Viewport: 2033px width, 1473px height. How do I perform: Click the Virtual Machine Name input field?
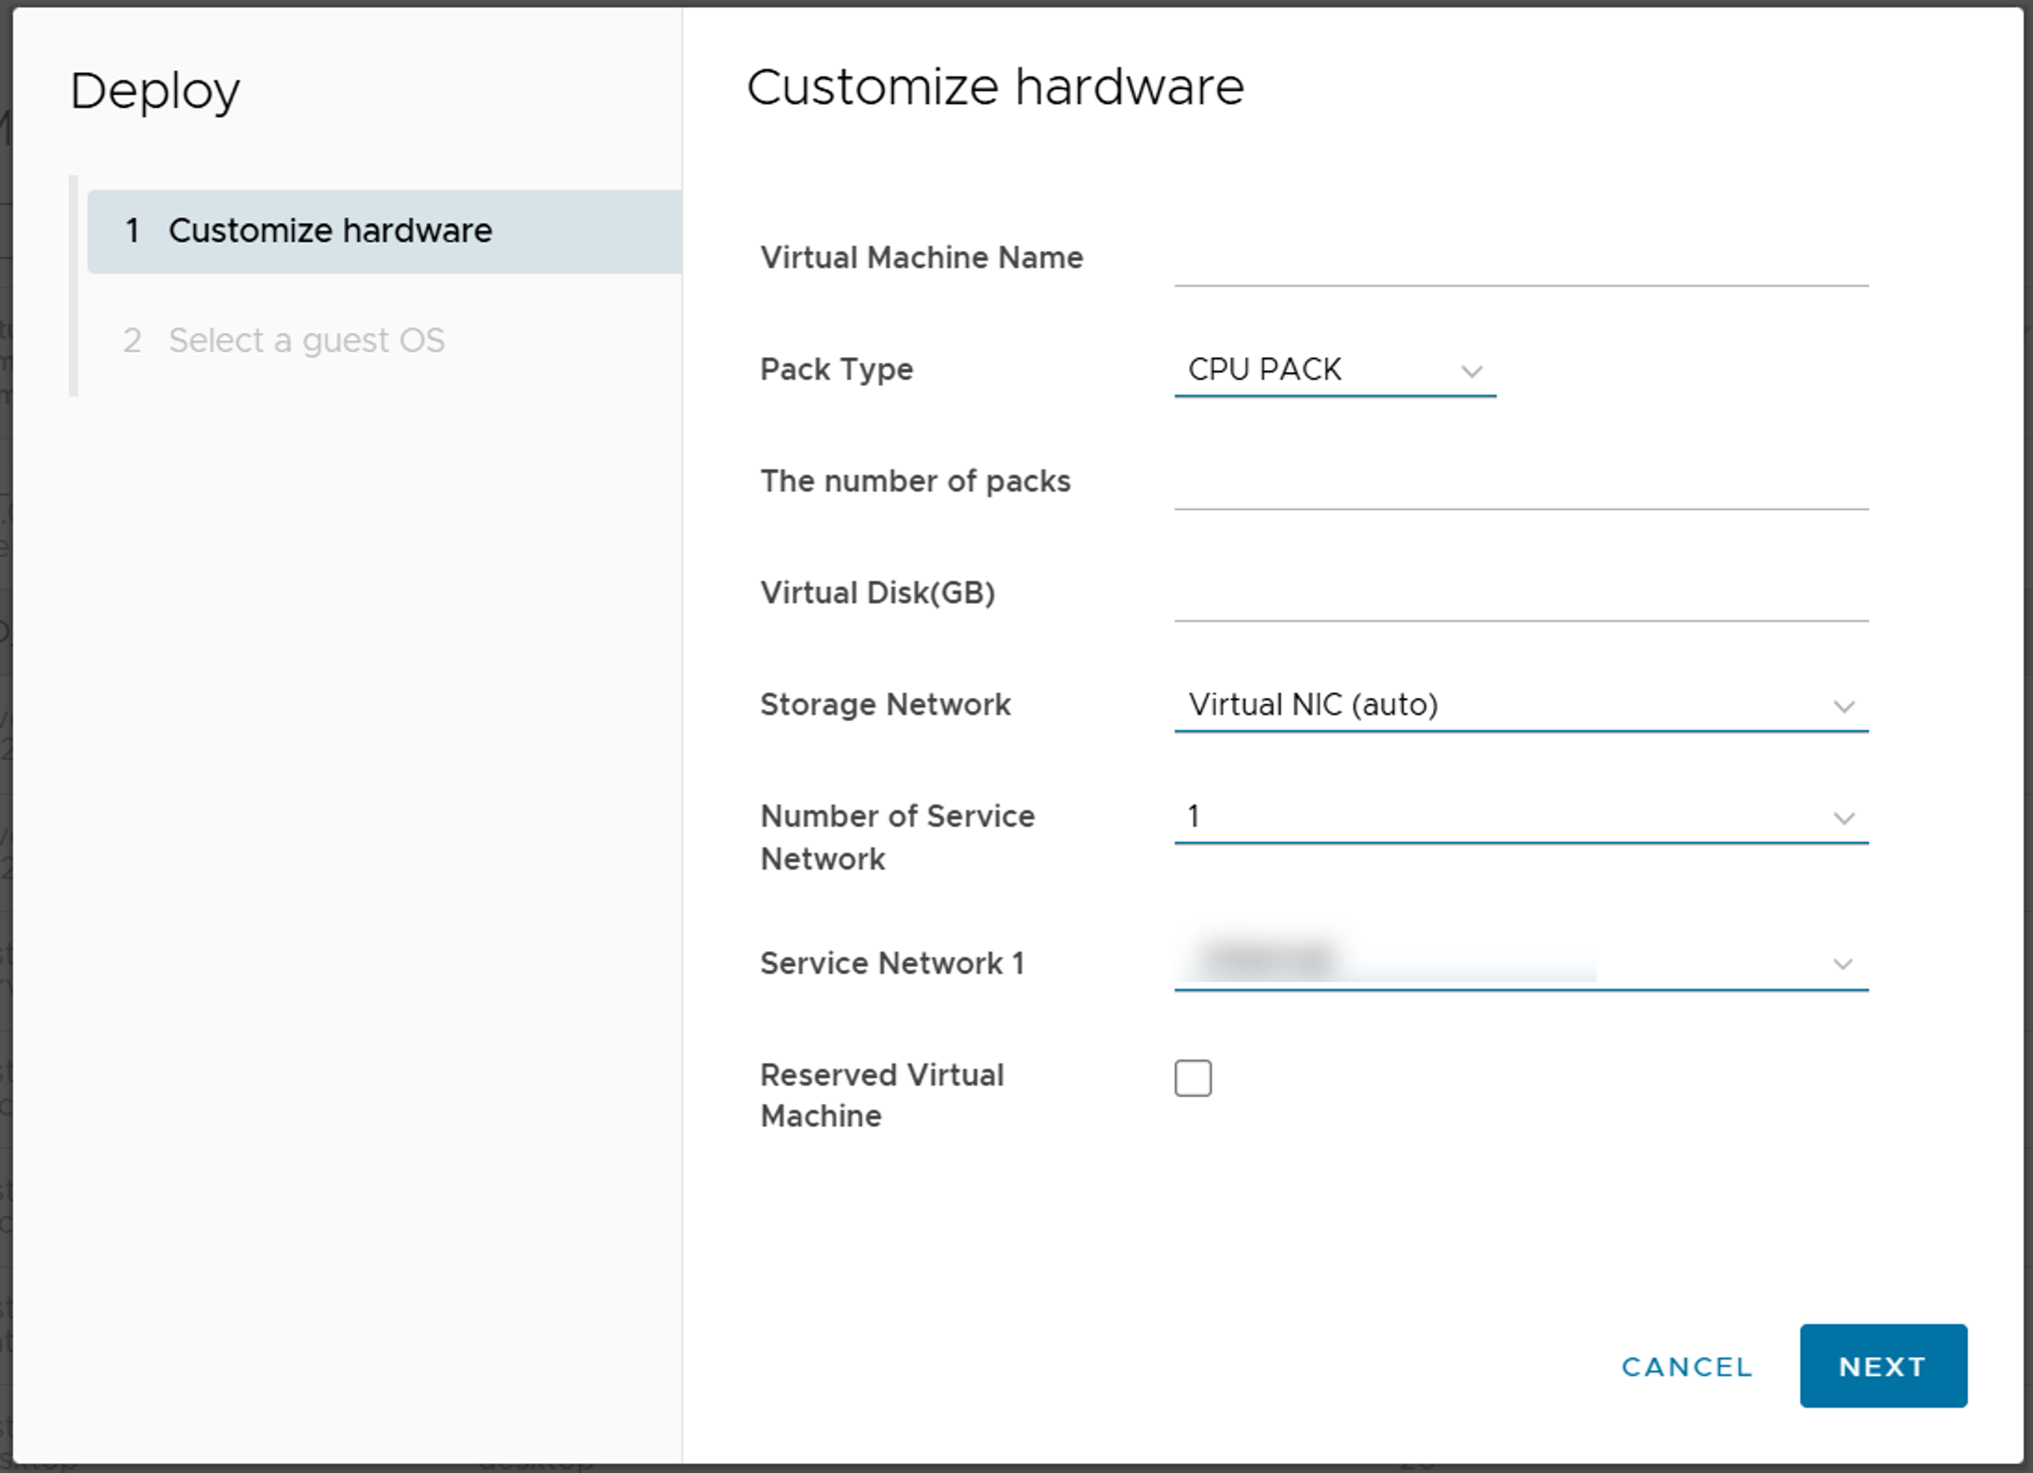coord(1520,261)
